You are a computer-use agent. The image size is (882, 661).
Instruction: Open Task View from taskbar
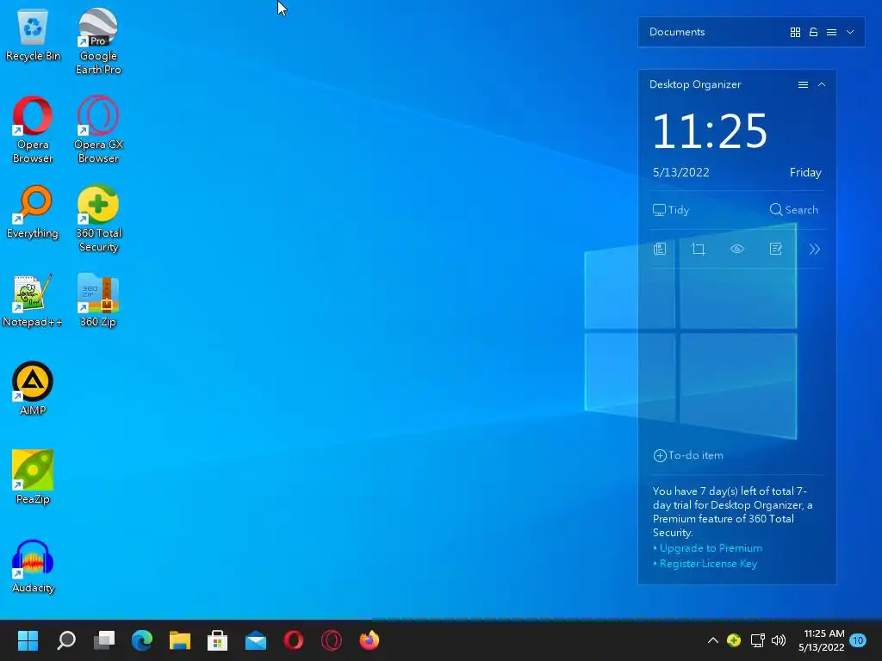[104, 640]
